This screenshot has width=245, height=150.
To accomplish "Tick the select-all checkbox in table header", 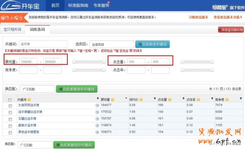I will pos(10,100).
